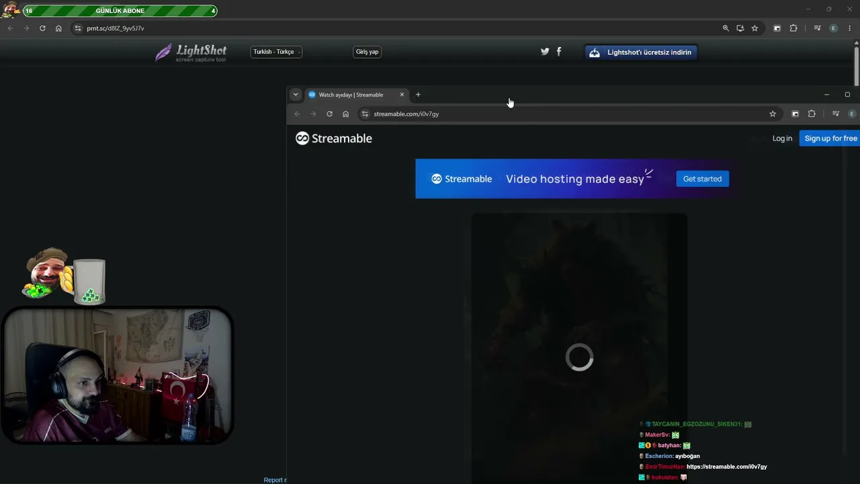The image size is (860, 484).
Task: Click the prnt.sc address bar URL
Action: click(x=115, y=28)
